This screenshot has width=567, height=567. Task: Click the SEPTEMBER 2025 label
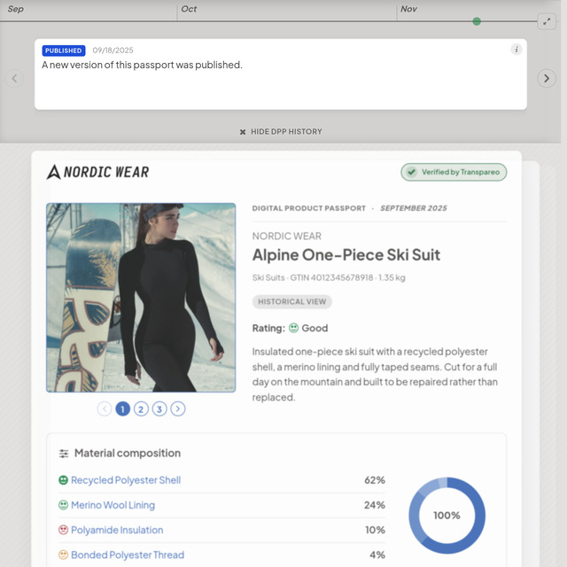coord(414,208)
